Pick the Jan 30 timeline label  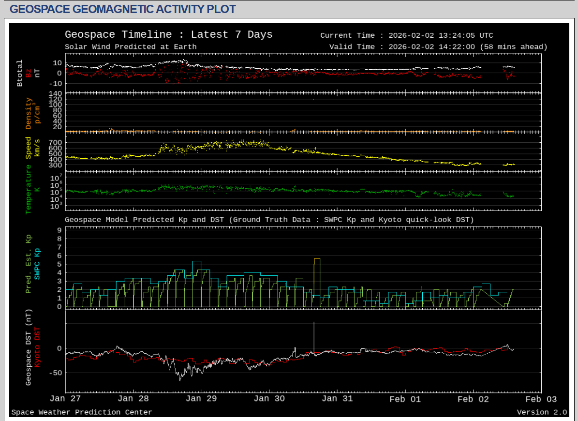269,399
